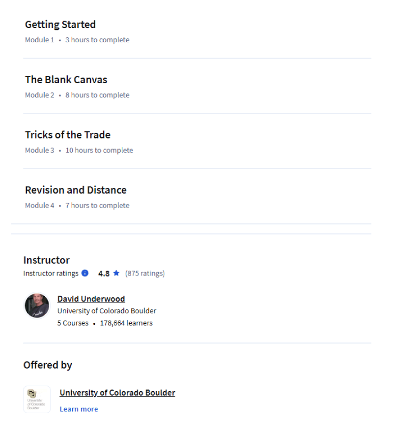Click the 4.8 rating score
Screen dimensions: 393x430
[104, 274]
